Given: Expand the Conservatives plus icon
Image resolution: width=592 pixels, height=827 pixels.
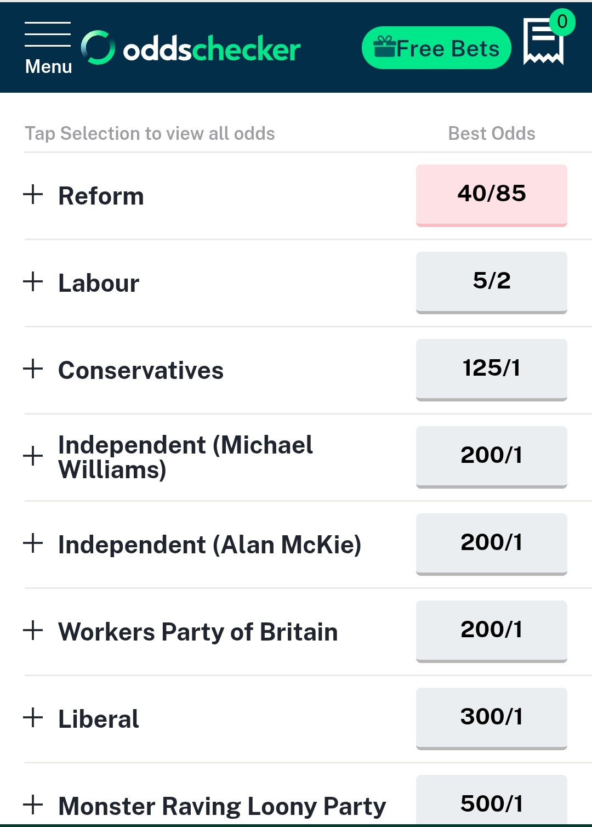Looking at the screenshot, I should (33, 369).
